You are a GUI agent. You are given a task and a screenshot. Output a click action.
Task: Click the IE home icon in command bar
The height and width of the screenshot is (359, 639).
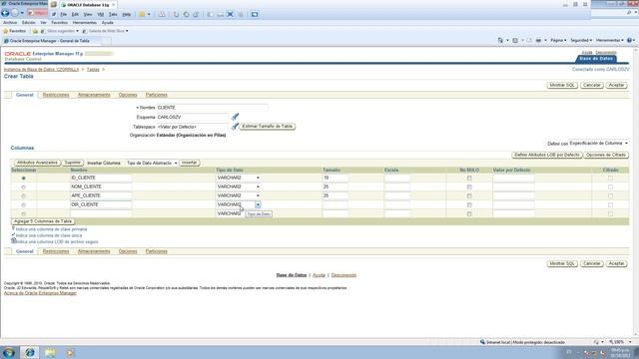500,40
